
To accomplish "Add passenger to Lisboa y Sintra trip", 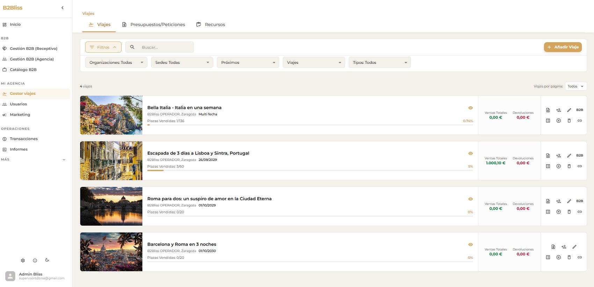I will [558, 156].
